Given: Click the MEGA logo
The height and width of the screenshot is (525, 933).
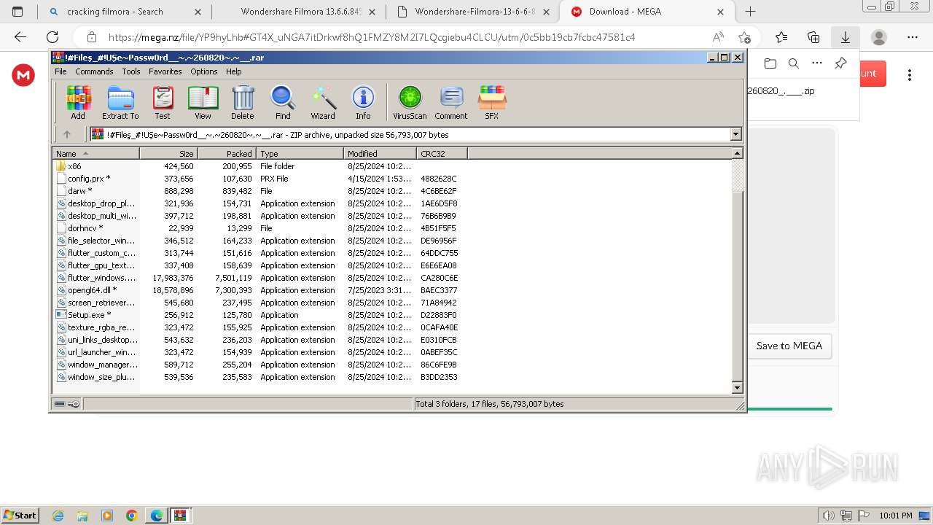Looking at the screenshot, I should (x=23, y=74).
